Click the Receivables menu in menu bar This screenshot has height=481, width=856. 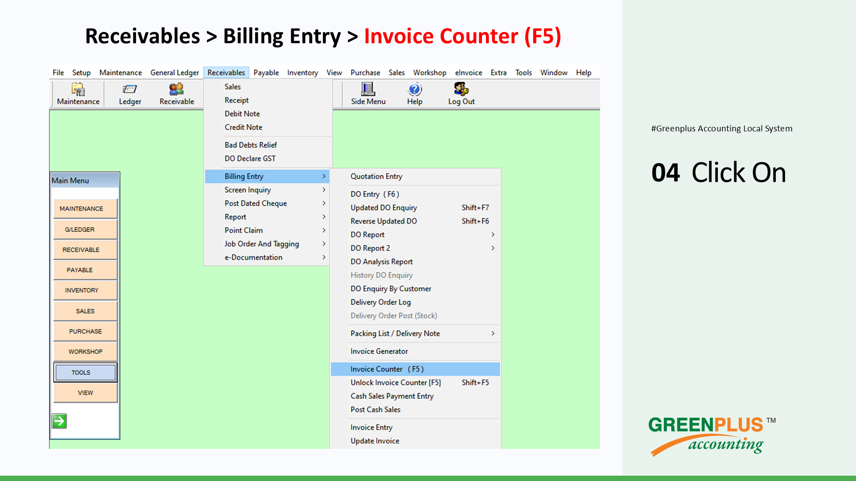[x=226, y=73]
